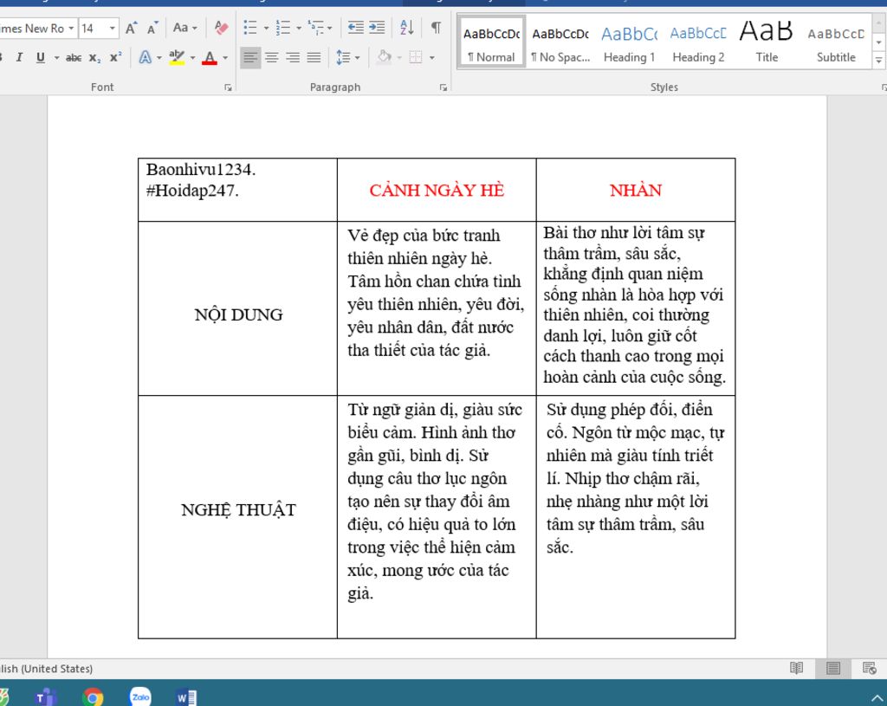Expand underline style dropdown arrow

point(56,58)
